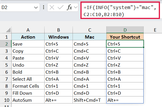Click 'Ctrl+C' in Your Shortcut column
This screenshot has width=162, height=107.
coord(125,51)
